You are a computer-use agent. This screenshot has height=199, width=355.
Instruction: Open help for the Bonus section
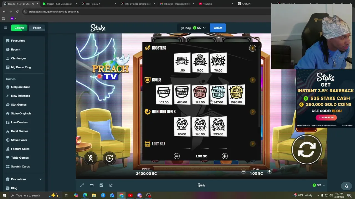[x=252, y=80]
